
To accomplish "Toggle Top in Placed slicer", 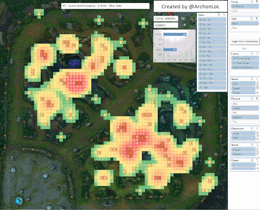I will click(x=245, y=122).
